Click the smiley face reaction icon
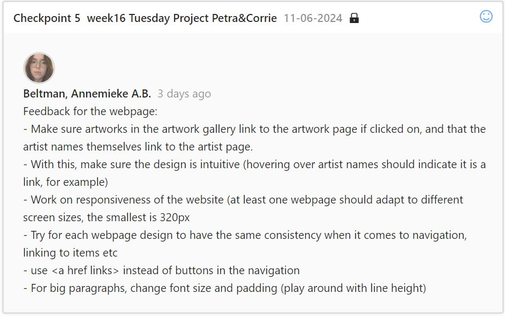 click(x=486, y=17)
